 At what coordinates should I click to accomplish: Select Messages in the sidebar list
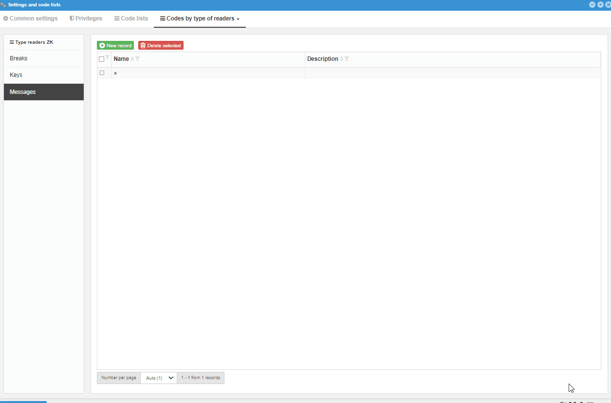coord(44,92)
